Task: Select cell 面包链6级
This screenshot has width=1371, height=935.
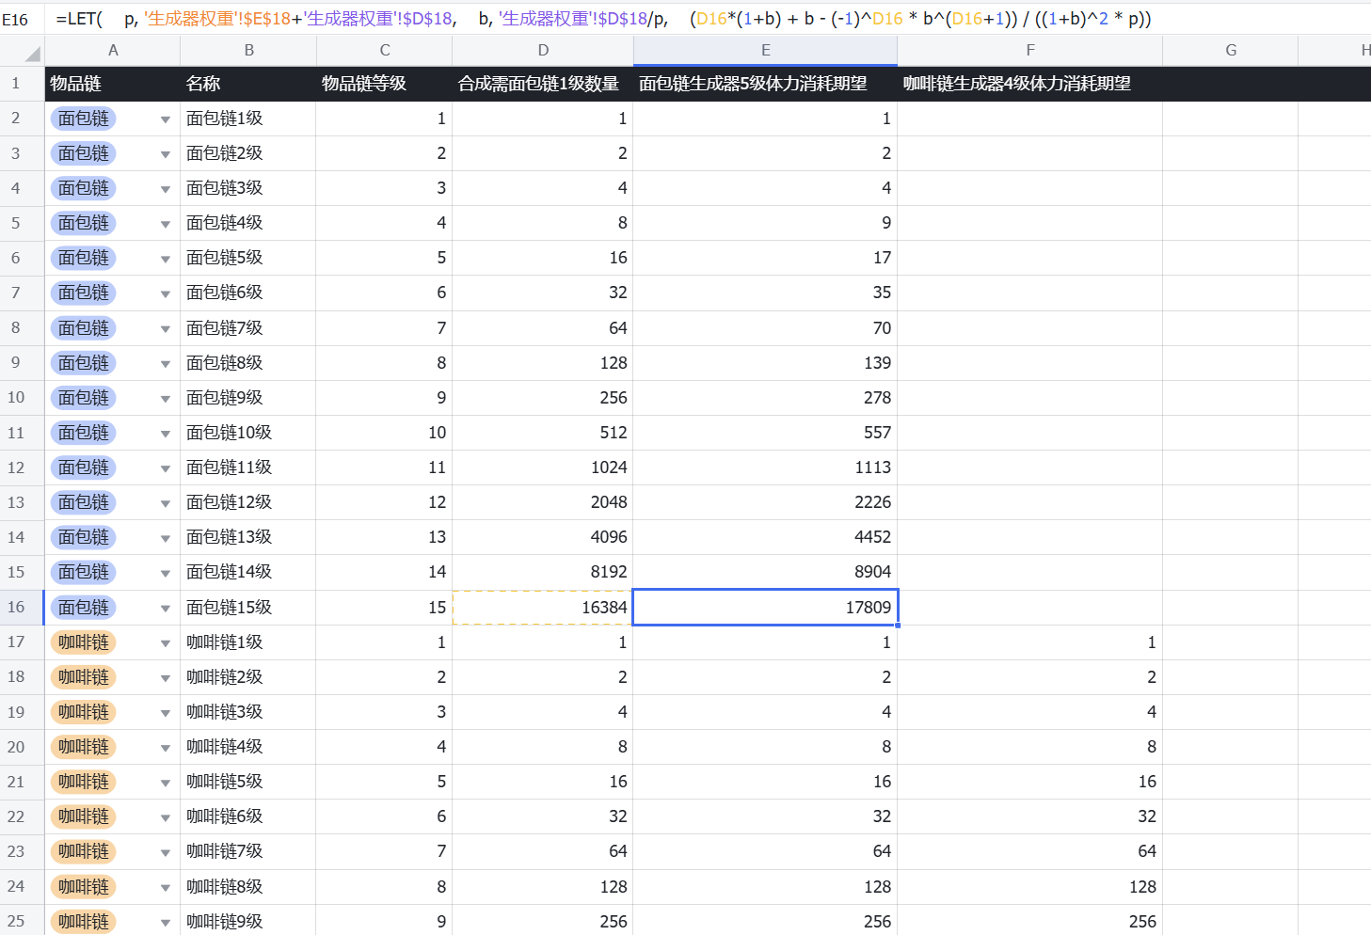Action: tap(248, 293)
